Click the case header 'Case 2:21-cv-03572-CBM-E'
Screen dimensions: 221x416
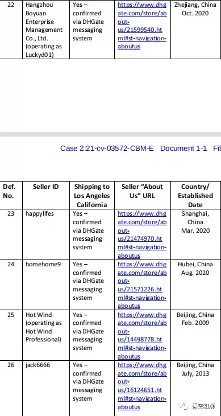pyautogui.click(x=107, y=149)
